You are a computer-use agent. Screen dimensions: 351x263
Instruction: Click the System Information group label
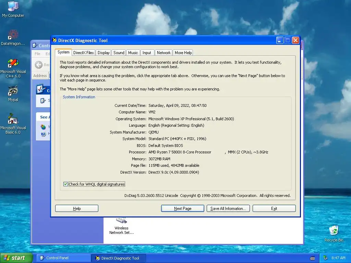pyautogui.click(x=79, y=97)
